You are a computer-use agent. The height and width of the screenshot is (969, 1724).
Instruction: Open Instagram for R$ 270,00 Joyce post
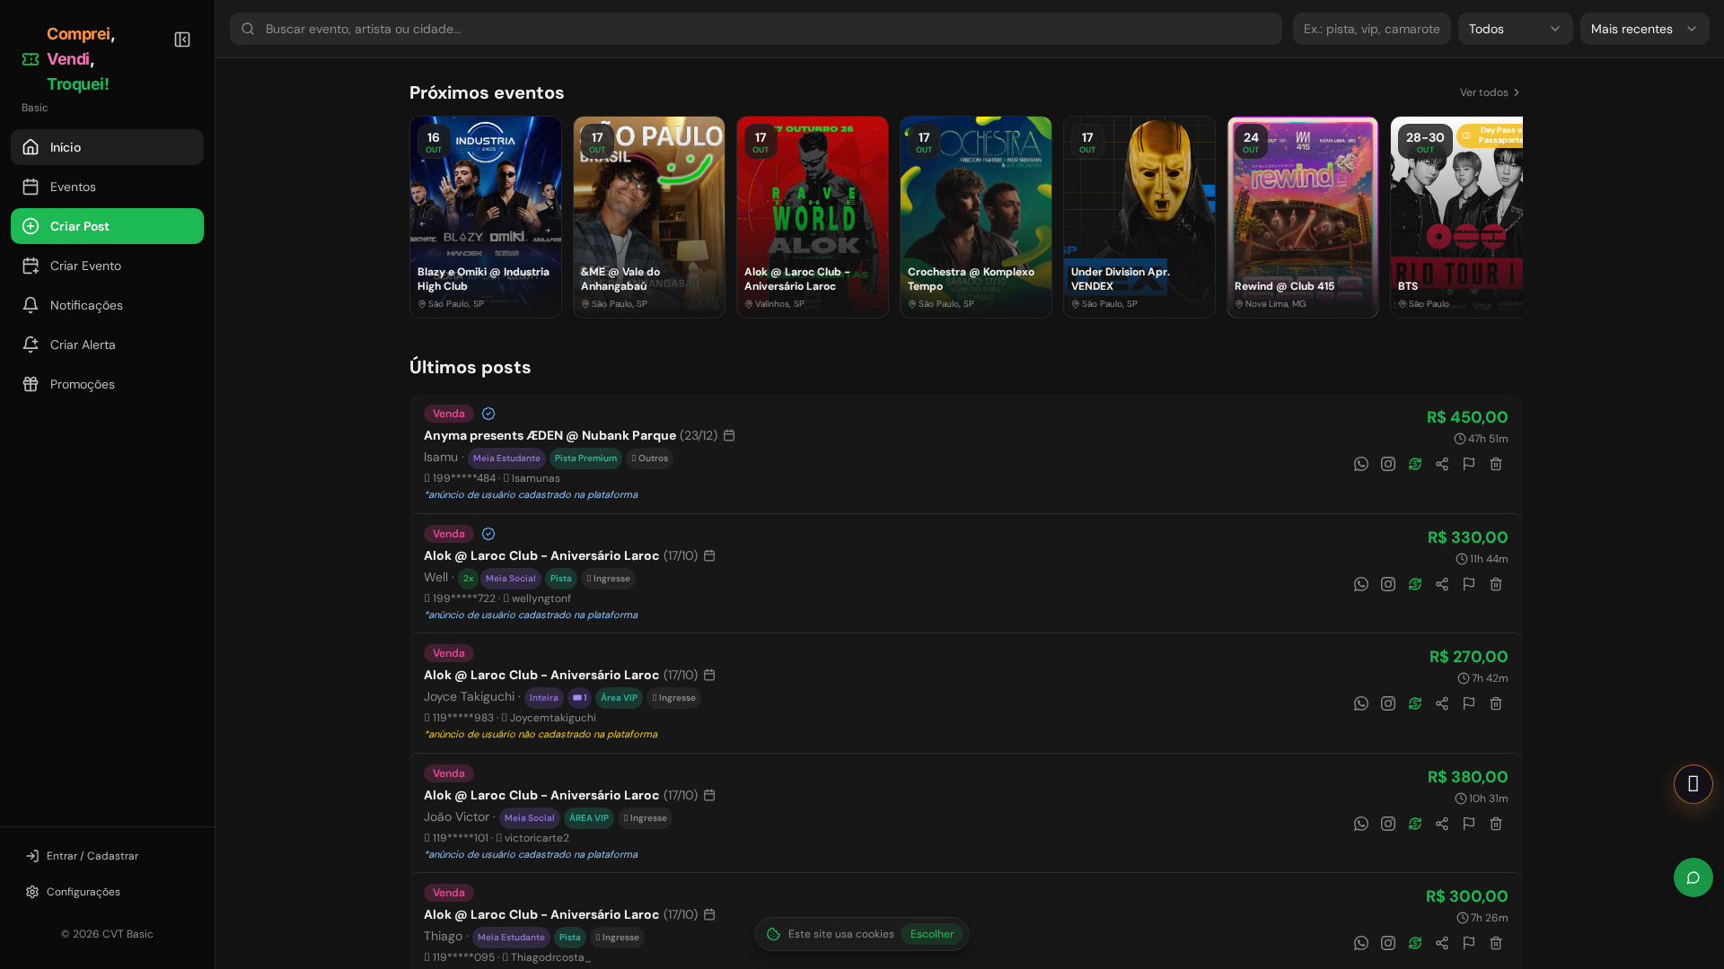1388,703
